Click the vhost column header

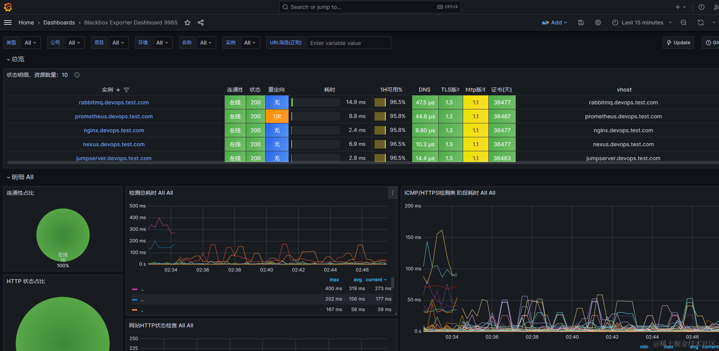pyautogui.click(x=624, y=90)
